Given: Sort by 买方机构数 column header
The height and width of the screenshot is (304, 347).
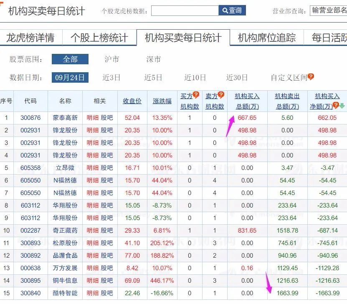Looking at the screenshot, I should click(190, 101).
